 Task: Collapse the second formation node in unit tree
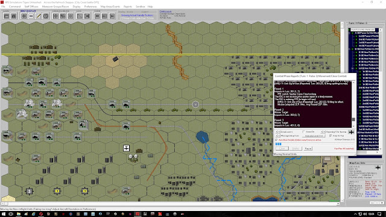pyautogui.click(x=349, y=49)
